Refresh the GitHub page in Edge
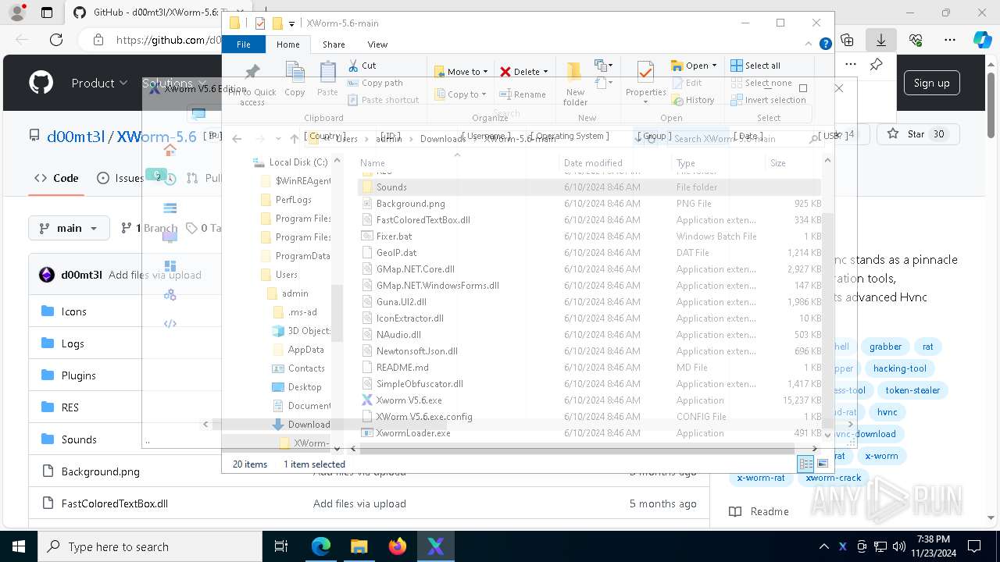This screenshot has width=1000, height=562. (x=56, y=40)
